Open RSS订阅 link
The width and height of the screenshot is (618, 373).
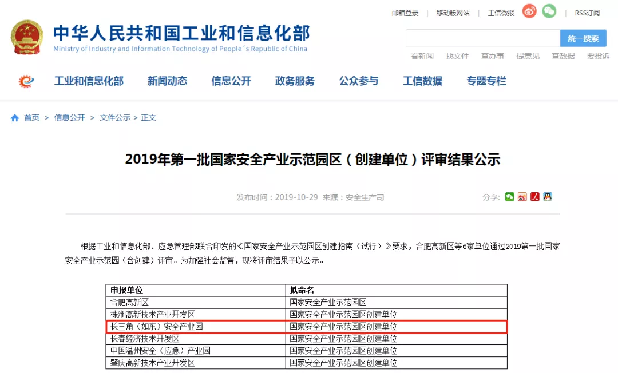point(587,13)
